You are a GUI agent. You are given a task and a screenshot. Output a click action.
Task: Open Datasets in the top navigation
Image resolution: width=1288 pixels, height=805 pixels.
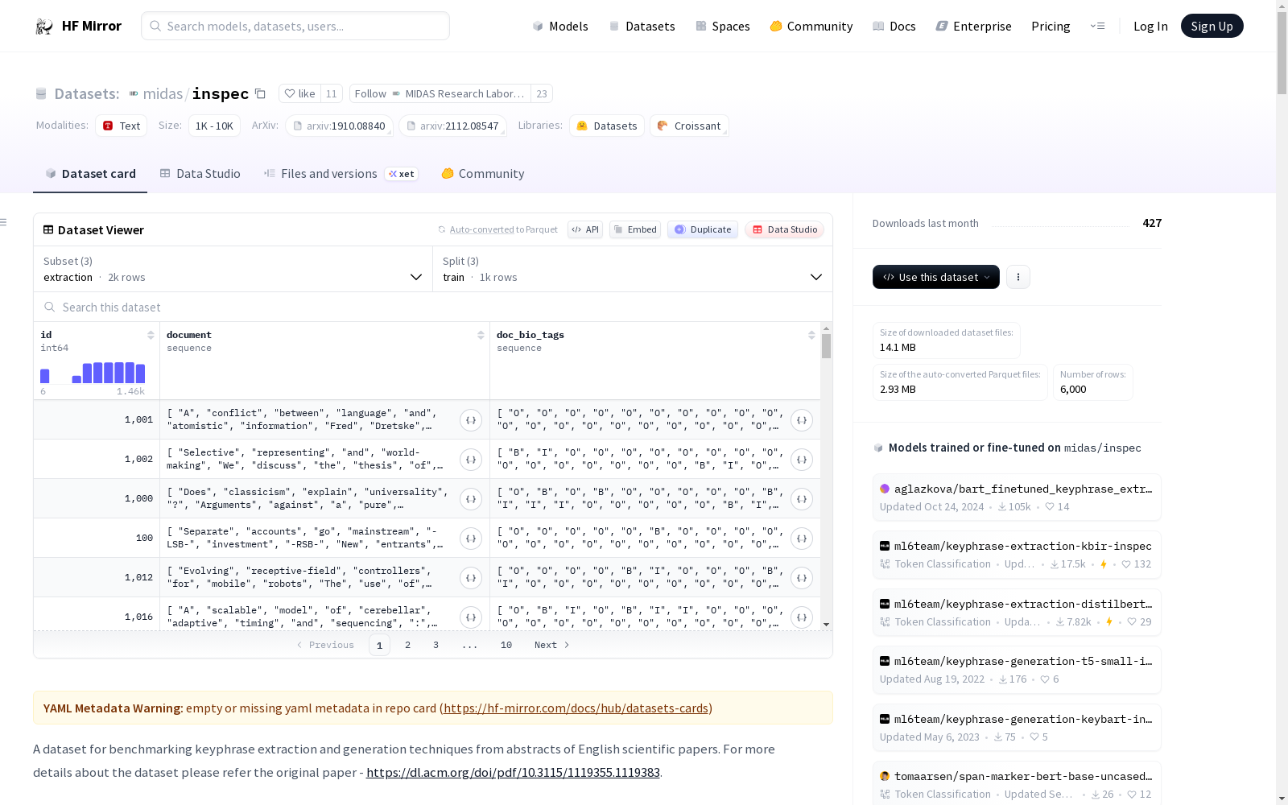[x=642, y=27]
